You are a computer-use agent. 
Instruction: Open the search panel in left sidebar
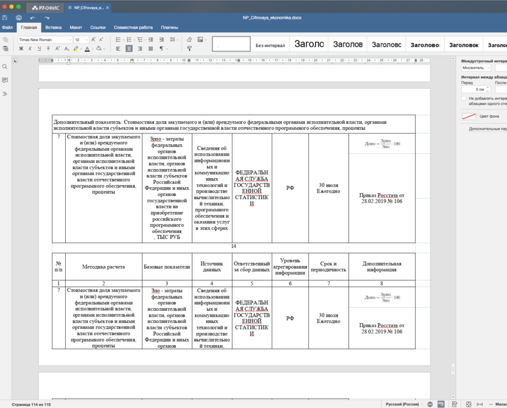click(5, 67)
